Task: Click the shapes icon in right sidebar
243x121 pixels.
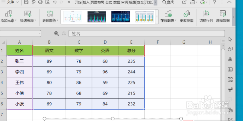Action: pyautogui.click(x=230, y=49)
